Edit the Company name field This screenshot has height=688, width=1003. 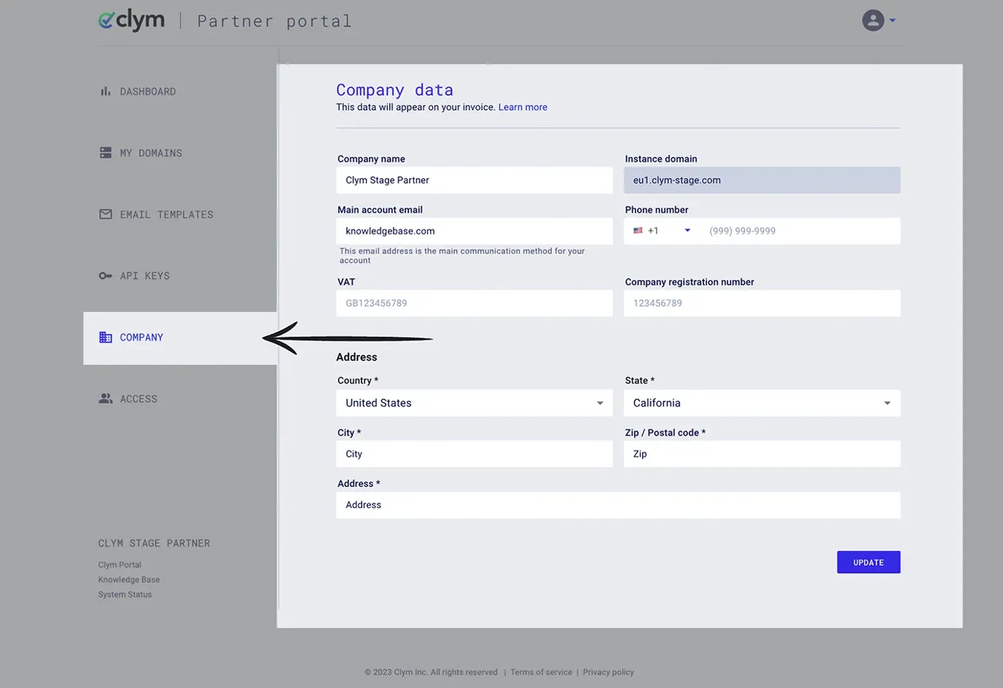(475, 180)
